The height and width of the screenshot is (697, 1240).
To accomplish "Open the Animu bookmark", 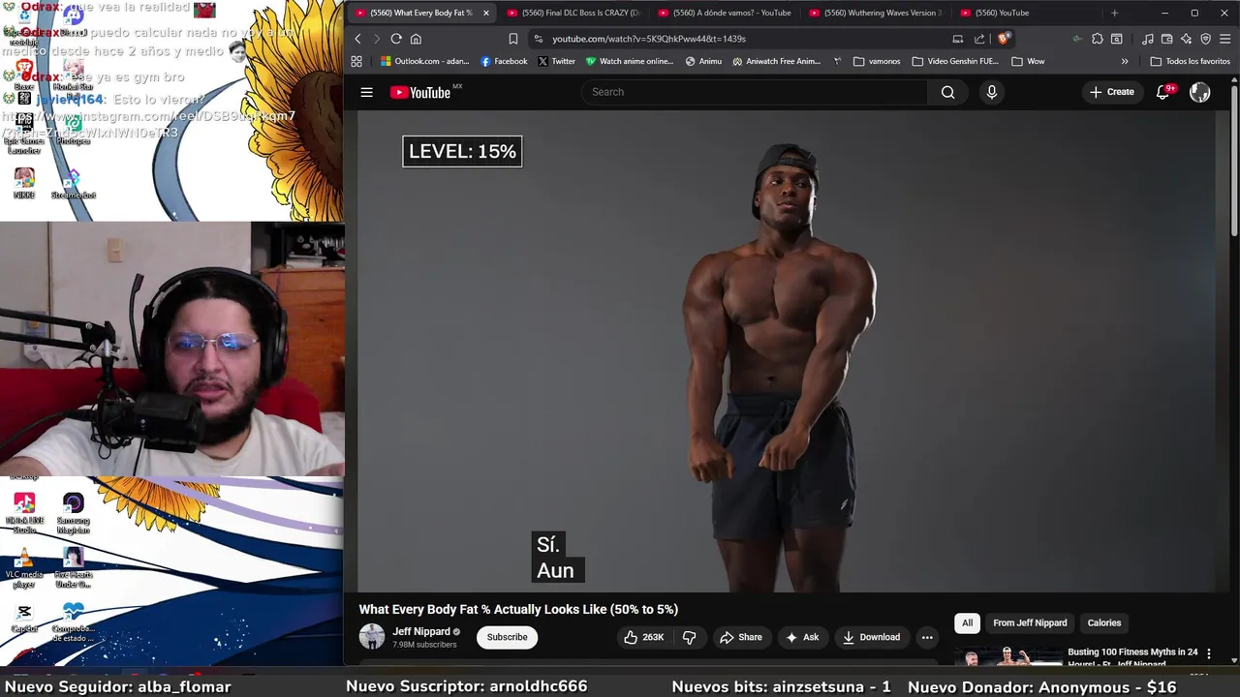I will 703,61.
